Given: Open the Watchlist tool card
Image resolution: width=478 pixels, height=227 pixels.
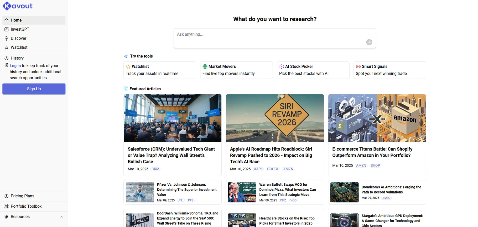Looking at the screenshot, I should point(160,70).
